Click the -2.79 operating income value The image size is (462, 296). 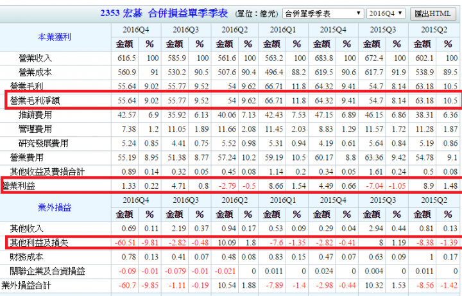[227, 186]
